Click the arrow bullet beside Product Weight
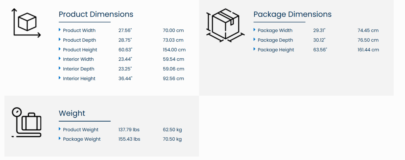 tap(60, 129)
